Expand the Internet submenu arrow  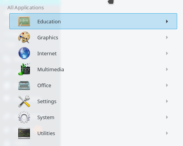167,53
